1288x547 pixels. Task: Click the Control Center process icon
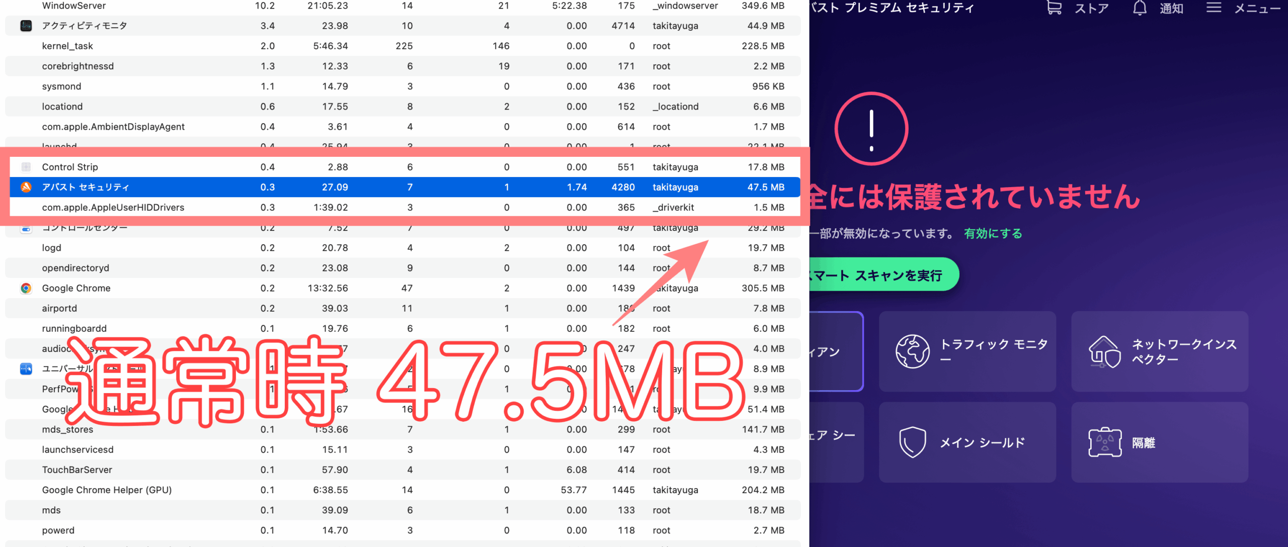pyautogui.click(x=26, y=229)
